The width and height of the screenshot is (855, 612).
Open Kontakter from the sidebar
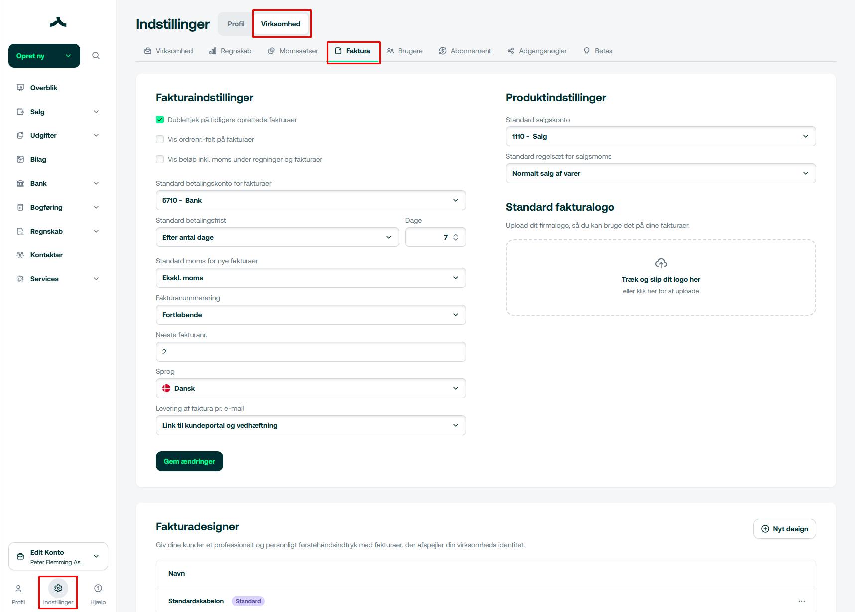pyautogui.click(x=46, y=255)
